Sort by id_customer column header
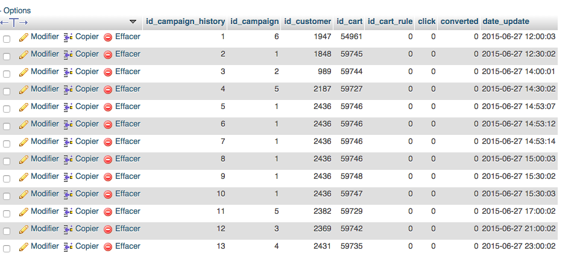 tap(307, 22)
